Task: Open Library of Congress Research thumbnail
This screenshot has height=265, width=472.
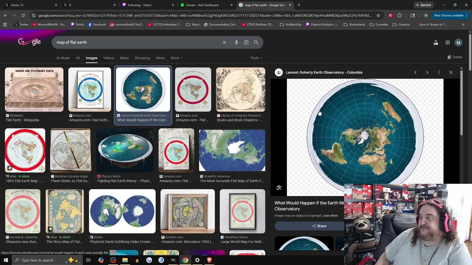Action: [240, 89]
